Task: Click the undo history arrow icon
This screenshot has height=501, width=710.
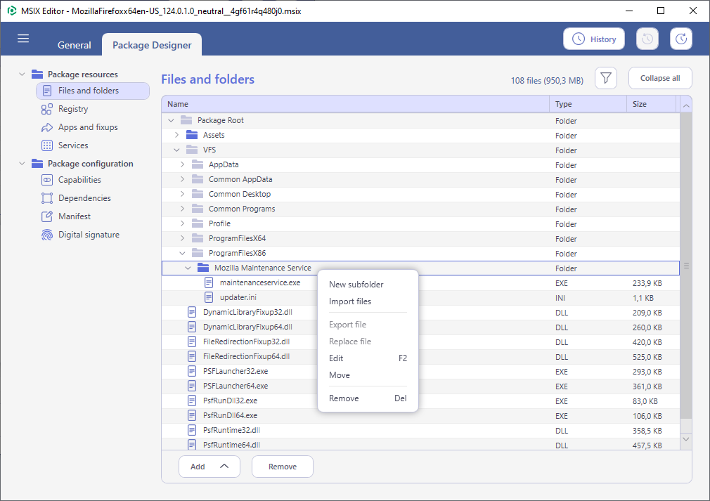Action: [x=647, y=39]
